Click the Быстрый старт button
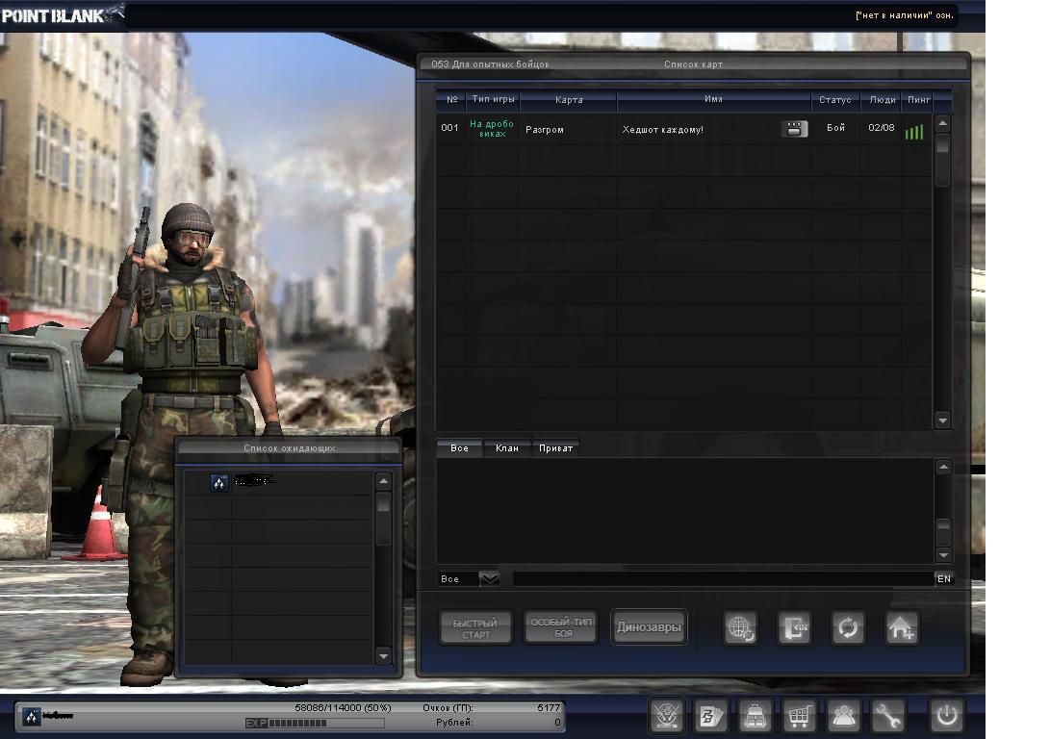The image size is (1050, 739). click(475, 628)
